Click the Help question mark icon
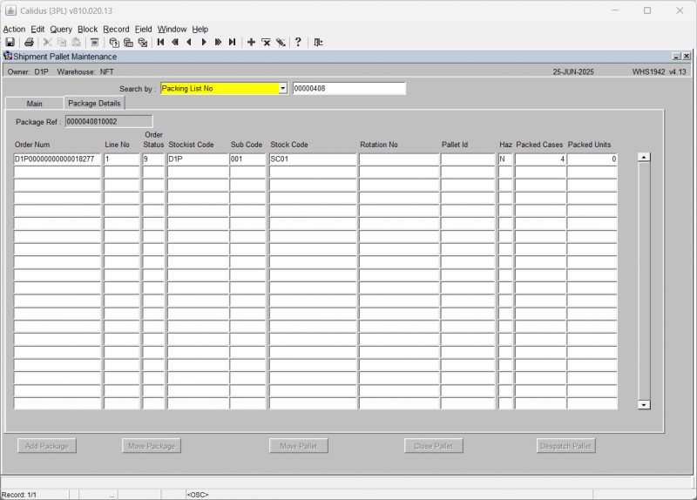Image resolution: width=697 pixels, height=500 pixels. 298,42
